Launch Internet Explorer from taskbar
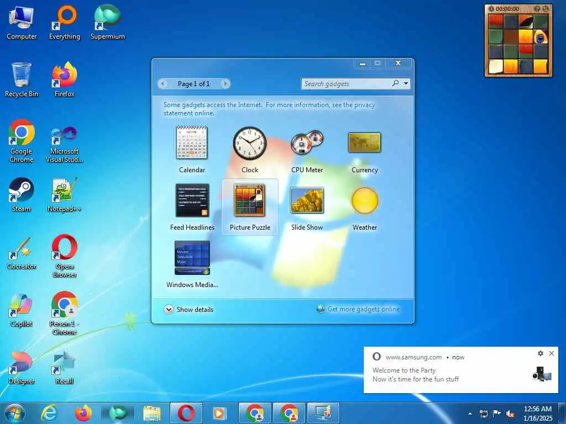The image size is (566, 424). pyautogui.click(x=49, y=413)
